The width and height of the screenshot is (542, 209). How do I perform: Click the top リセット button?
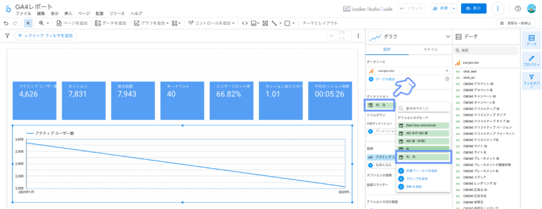412,8
